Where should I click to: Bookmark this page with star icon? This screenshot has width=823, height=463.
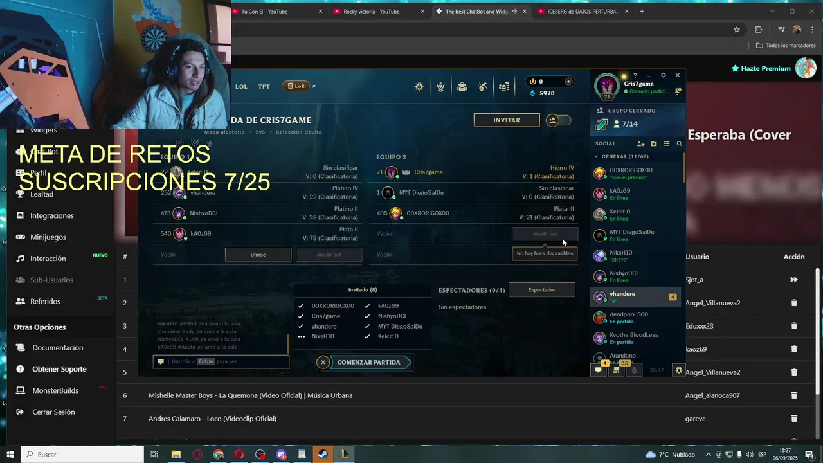tap(737, 29)
